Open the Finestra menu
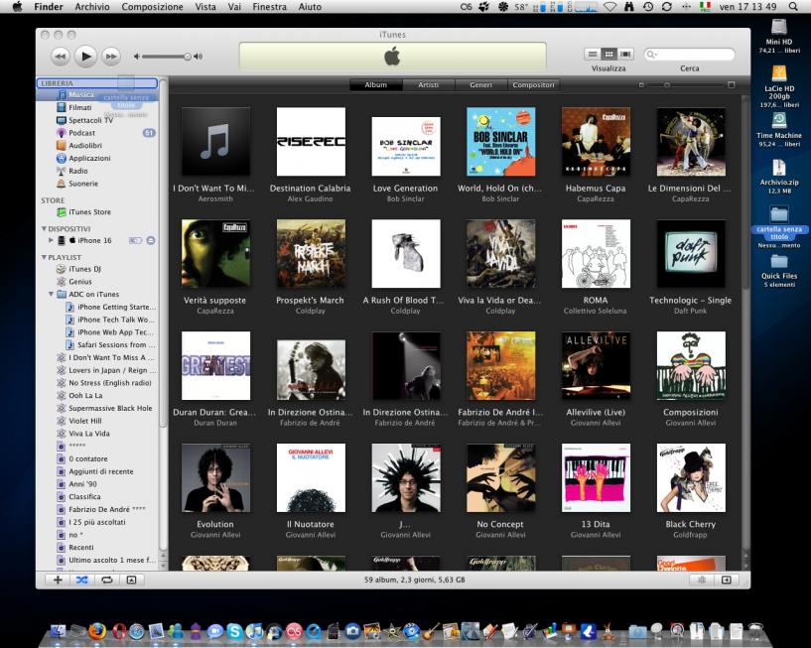 tap(269, 7)
